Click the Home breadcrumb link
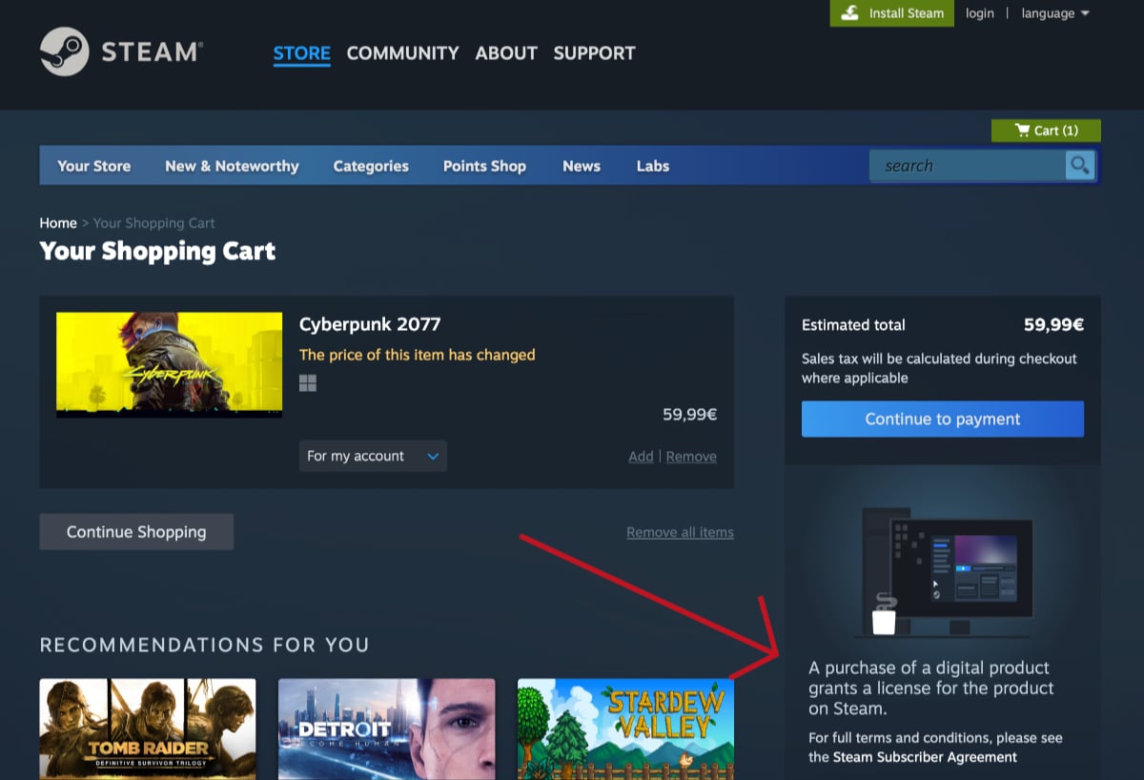 (58, 223)
